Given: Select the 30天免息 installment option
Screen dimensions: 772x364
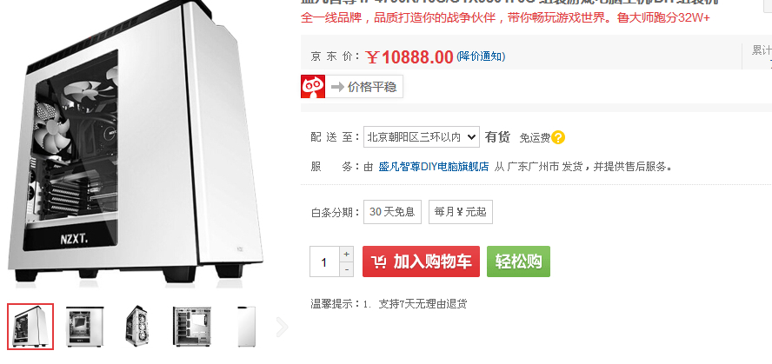Looking at the screenshot, I should pos(392,212).
